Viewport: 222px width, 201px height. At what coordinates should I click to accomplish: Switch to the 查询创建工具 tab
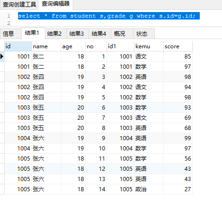(19, 4)
